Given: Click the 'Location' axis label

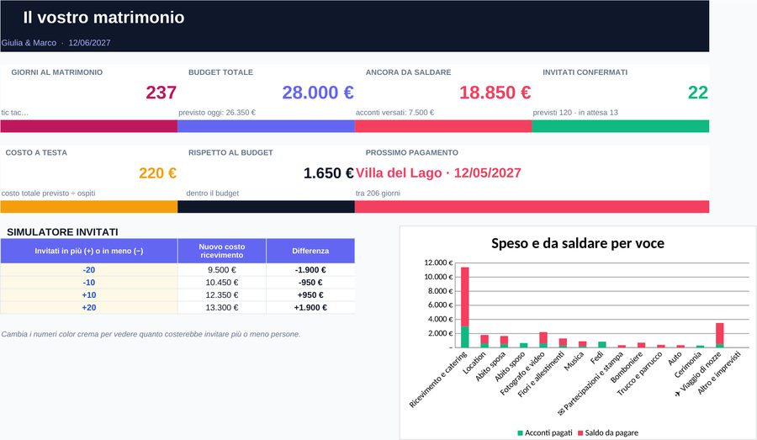Looking at the screenshot, I should click(x=474, y=363).
